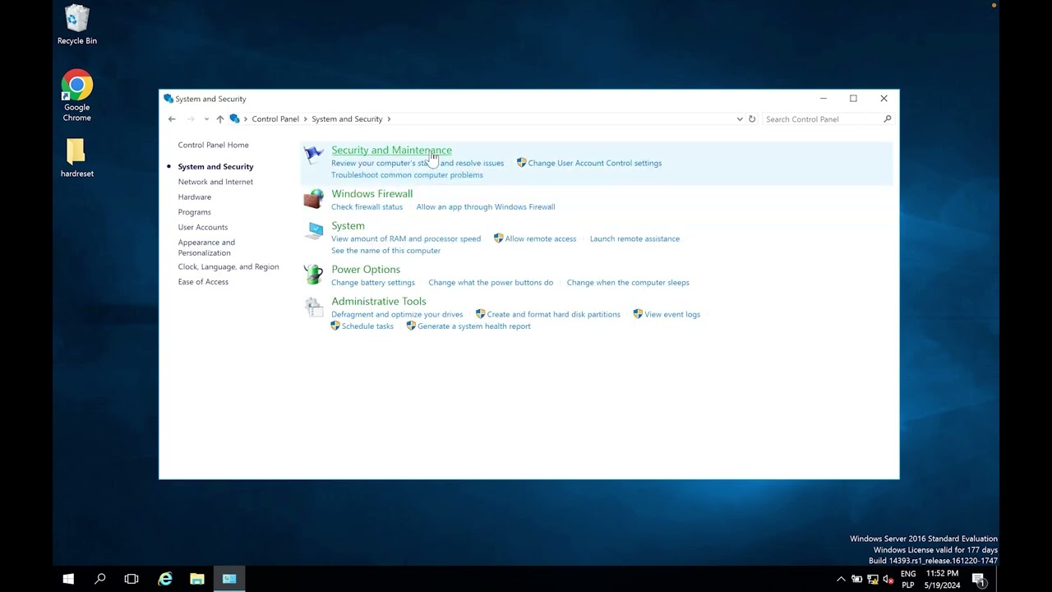Open the Windows Start menu

68,579
